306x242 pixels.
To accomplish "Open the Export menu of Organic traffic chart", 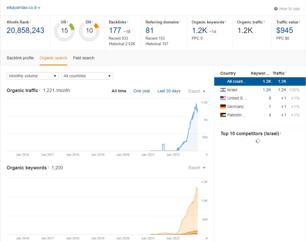I will [197, 91].
